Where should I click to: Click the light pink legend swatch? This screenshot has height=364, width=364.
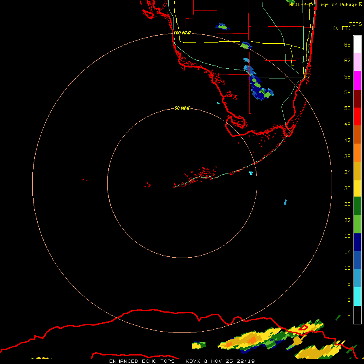tap(357, 62)
